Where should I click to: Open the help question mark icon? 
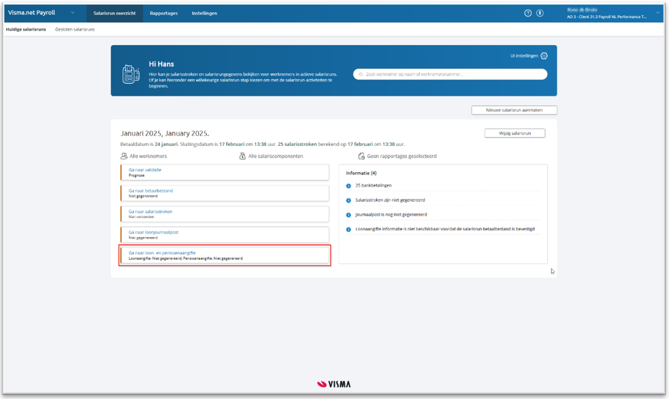coord(528,13)
